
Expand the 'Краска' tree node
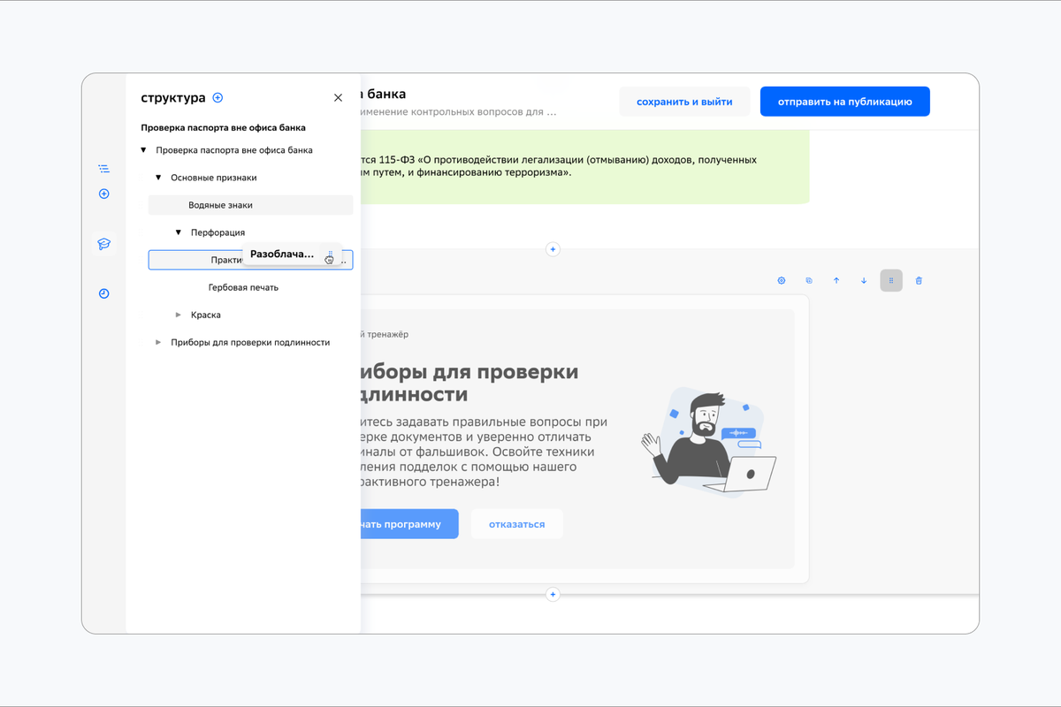tap(179, 315)
